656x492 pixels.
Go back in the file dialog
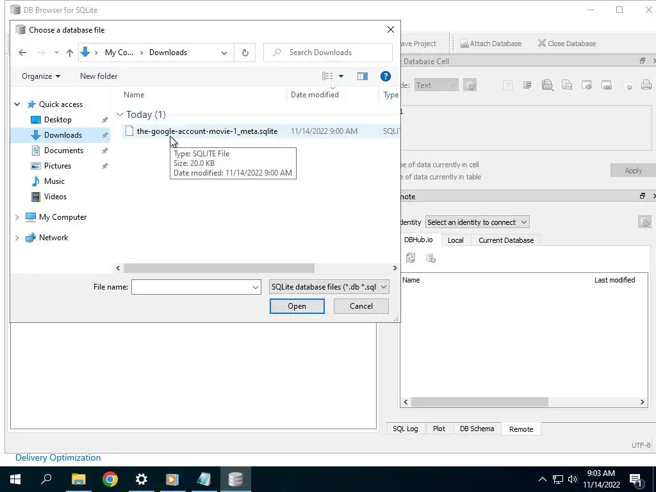click(22, 53)
